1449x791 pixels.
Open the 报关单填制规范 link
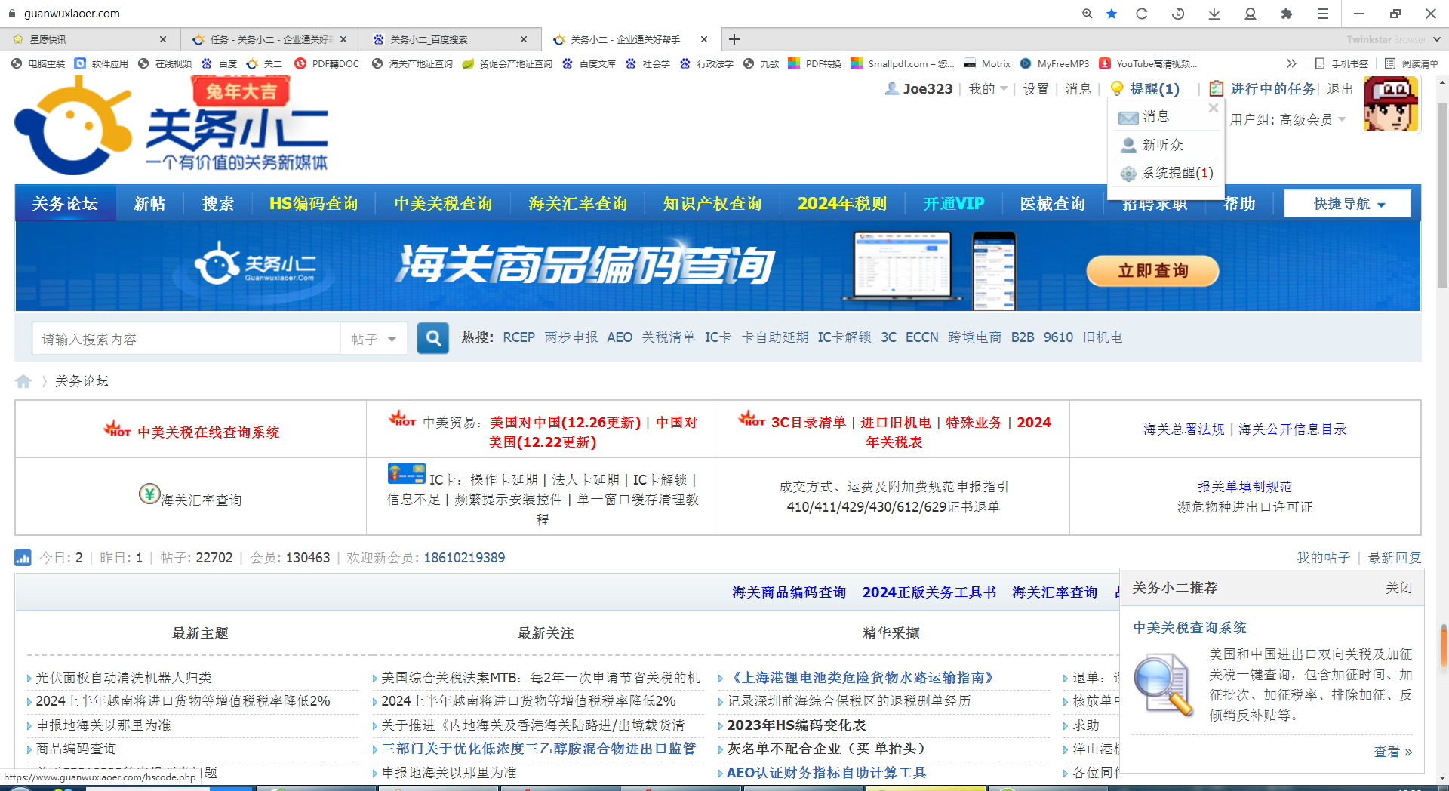pos(1244,487)
